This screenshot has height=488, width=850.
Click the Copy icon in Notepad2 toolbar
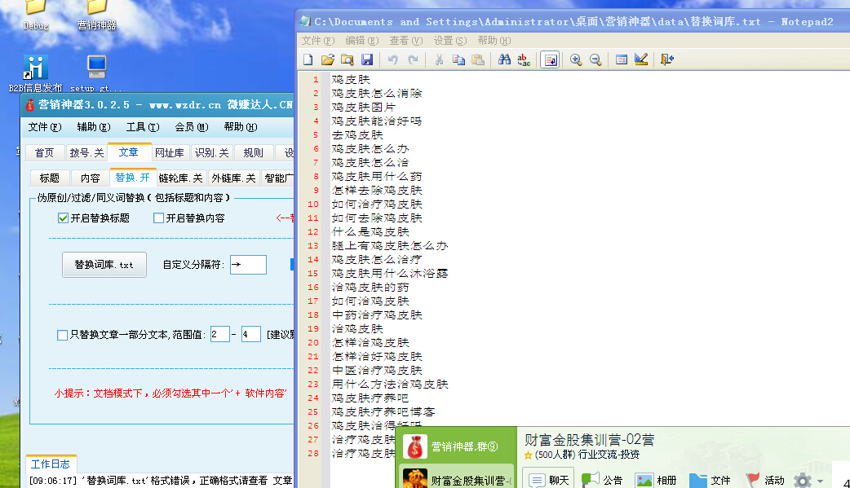[458, 59]
